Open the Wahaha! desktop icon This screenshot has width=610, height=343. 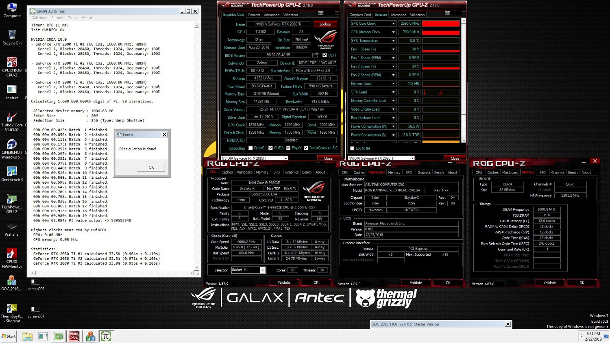pyautogui.click(x=12, y=229)
